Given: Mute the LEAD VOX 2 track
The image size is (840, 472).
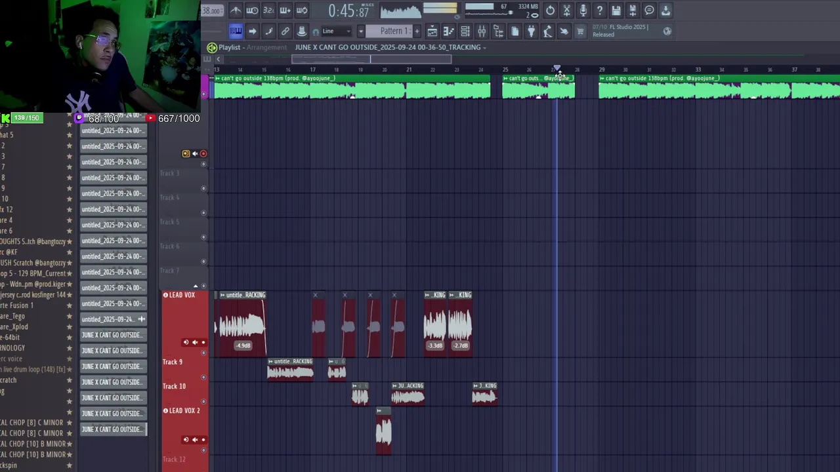Looking at the screenshot, I should coord(194,439).
